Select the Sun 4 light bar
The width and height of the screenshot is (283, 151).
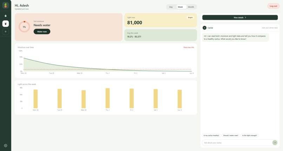(x=179, y=99)
